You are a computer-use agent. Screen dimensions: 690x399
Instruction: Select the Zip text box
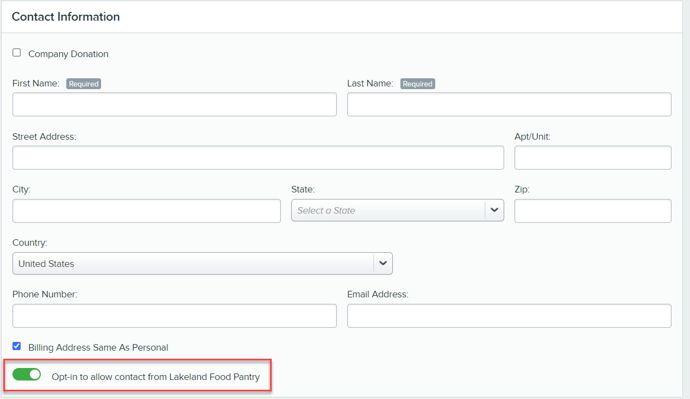coord(593,211)
